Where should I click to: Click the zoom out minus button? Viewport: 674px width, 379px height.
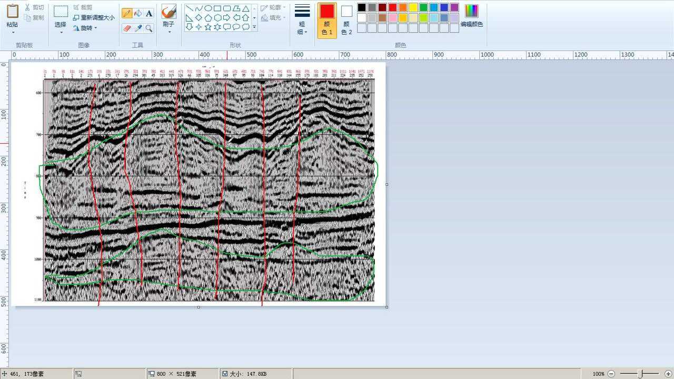611,374
